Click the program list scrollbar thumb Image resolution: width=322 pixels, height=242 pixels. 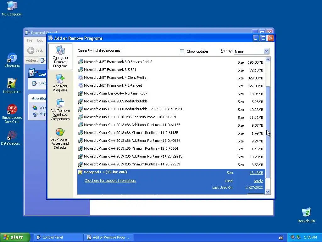pos(268,132)
